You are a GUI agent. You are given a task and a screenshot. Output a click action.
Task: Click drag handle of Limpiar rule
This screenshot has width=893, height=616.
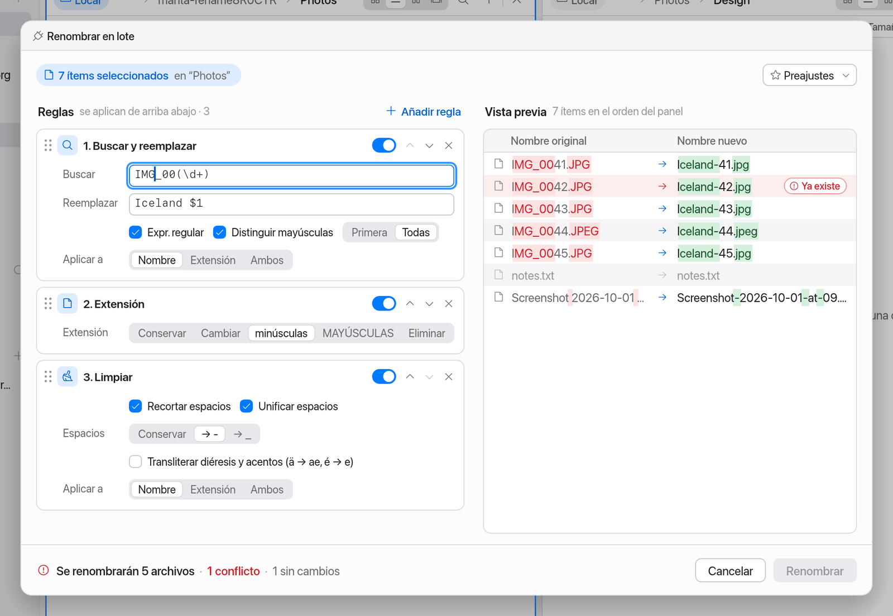point(48,377)
